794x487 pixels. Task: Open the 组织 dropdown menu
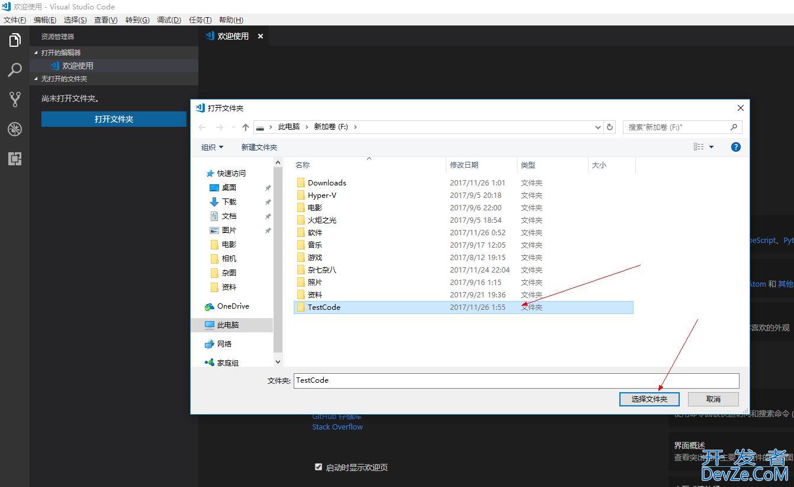[x=213, y=147]
